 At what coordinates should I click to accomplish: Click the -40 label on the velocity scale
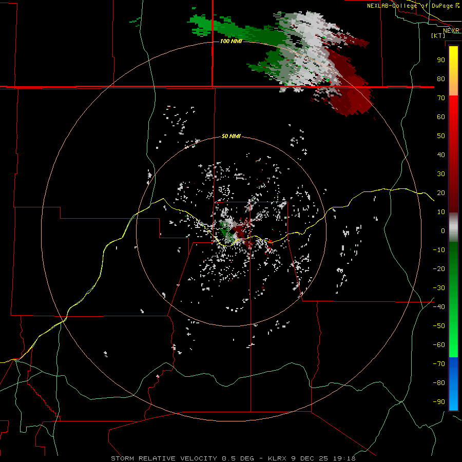click(439, 307)
